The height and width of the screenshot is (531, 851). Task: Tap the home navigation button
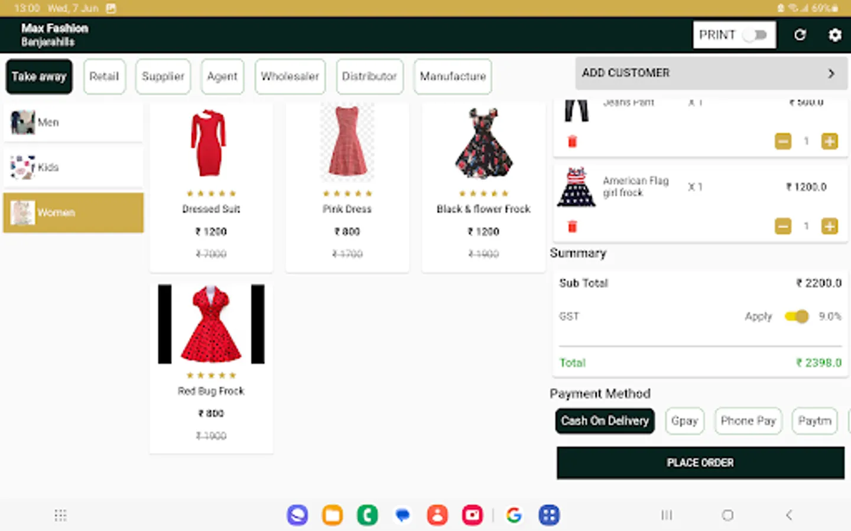coord(727,515)
